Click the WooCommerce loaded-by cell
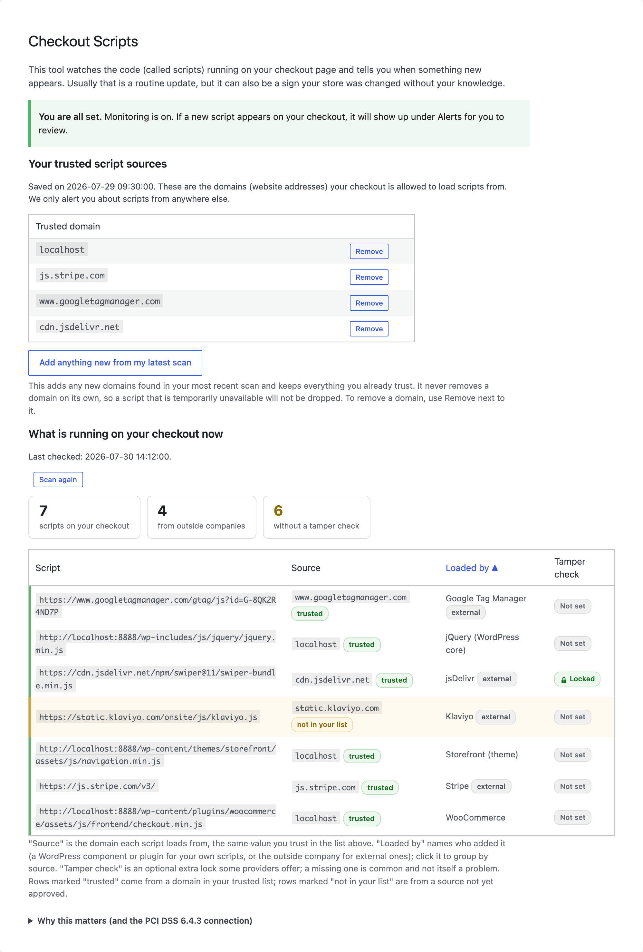Image resolution: width=643 pixels, height=952 pixels. click(x=475, y=818)
